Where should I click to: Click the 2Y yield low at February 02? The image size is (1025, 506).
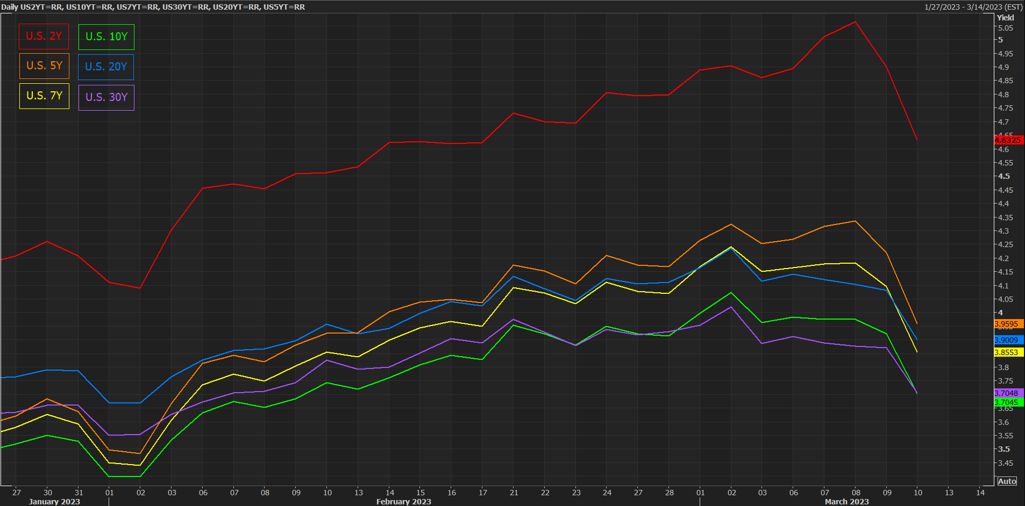coord(140,288)
